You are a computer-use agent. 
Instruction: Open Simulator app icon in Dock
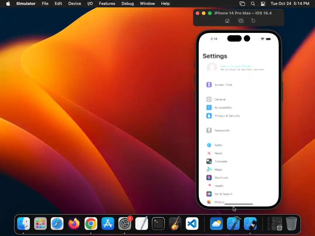tap(250, 223)
